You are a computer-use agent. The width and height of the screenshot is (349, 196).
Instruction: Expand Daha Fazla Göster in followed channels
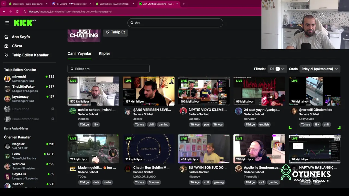point(16,128)
